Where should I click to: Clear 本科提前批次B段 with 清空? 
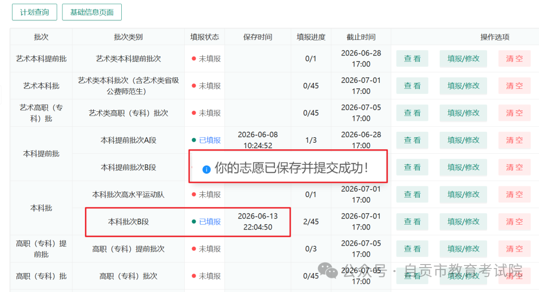pyautogui.click(x=514, y=167)
